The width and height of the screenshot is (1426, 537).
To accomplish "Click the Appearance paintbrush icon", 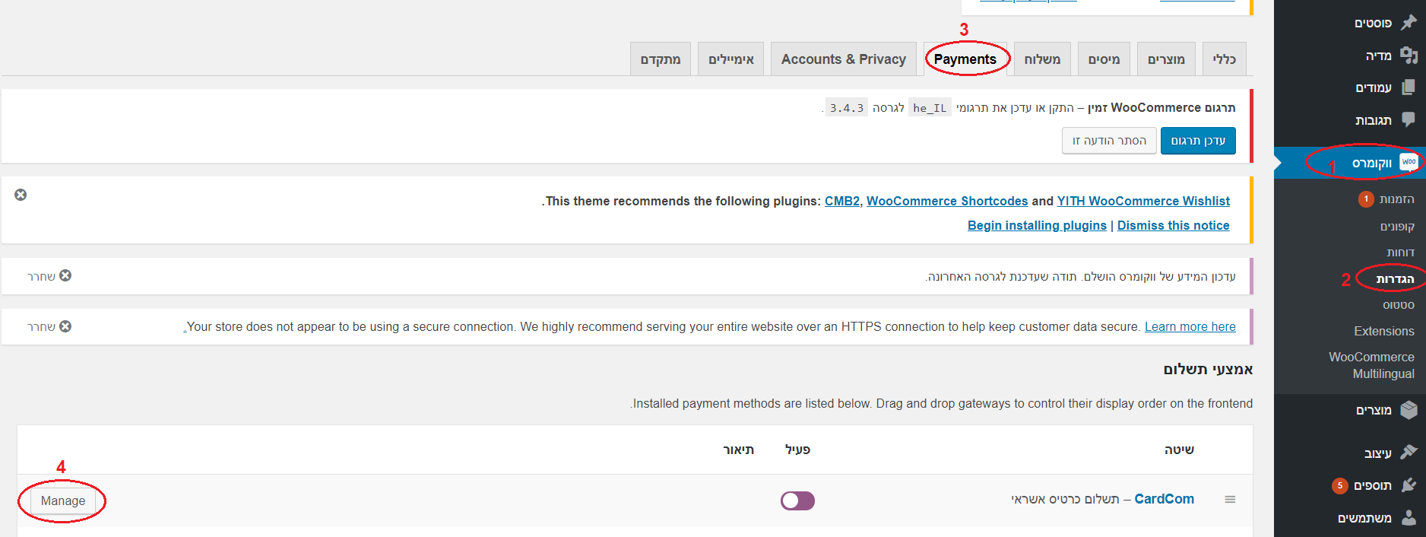I will point(1409,452).
